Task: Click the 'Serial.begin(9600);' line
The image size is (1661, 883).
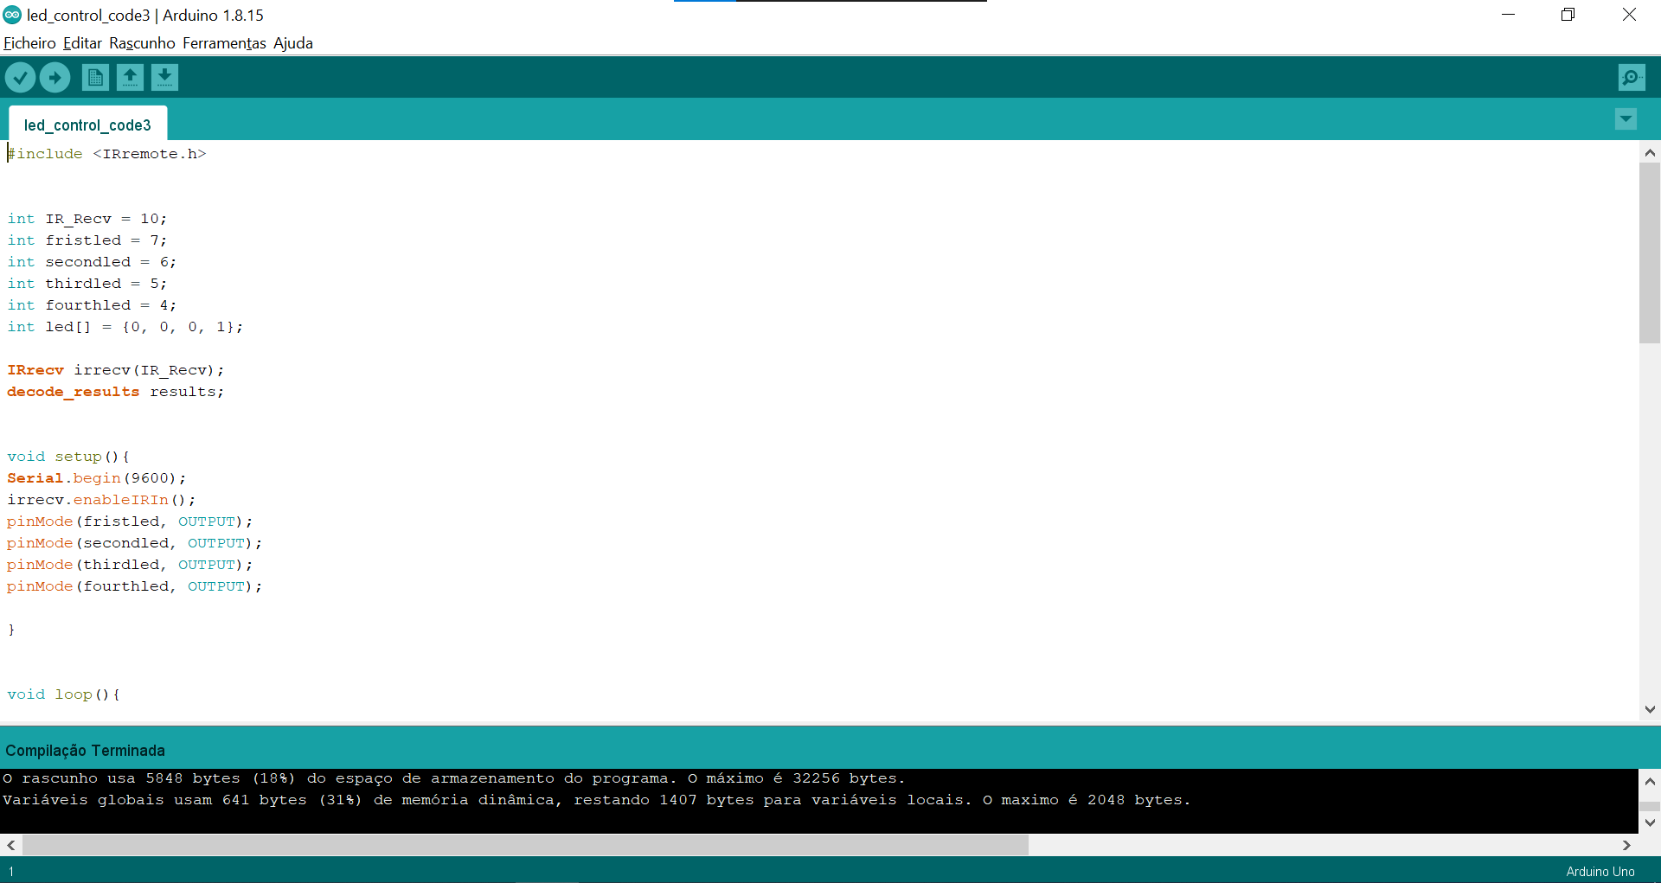Action: [97, 478]
